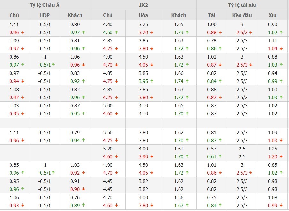Click the green up arrow beside 1.67
289x211 pixels.
pos(187,205)
